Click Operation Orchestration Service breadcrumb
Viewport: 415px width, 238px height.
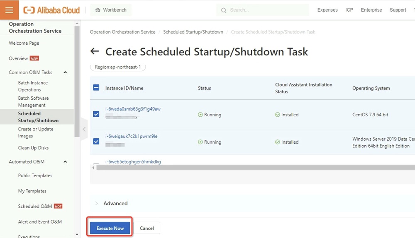click(122, 32)
